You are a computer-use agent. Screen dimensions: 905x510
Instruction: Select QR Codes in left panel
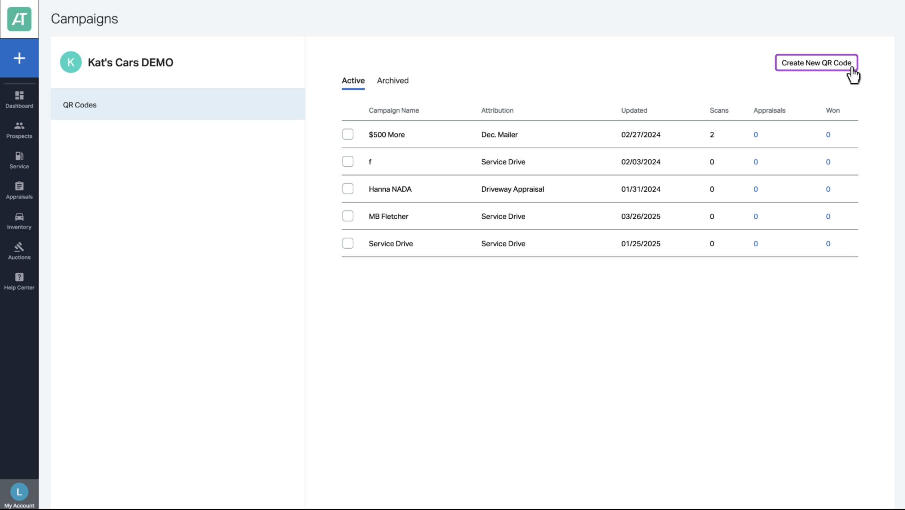(x=178, y=105)
